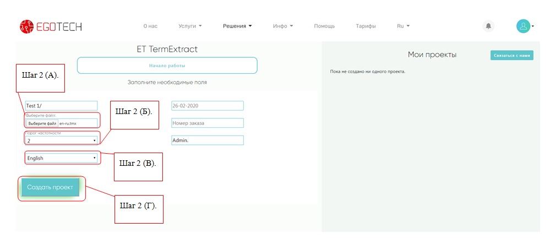Click the Номер заказа input field

(x=207, y=123)
